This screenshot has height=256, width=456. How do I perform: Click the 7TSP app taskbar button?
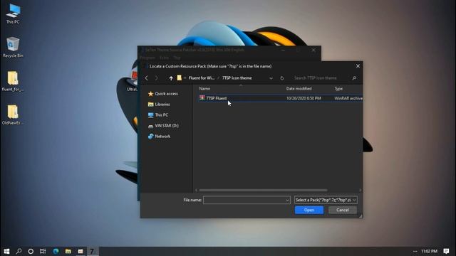pos(92,251)
